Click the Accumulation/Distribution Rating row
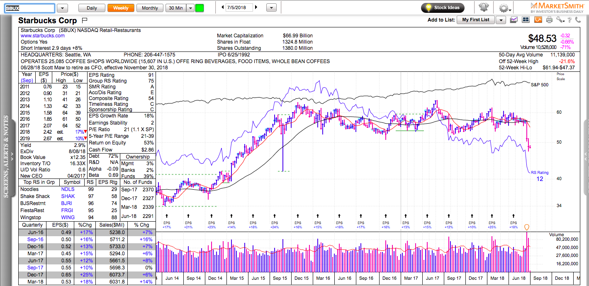Image resolution: width=589 pixels, height=286 pixels. point(122,93)
